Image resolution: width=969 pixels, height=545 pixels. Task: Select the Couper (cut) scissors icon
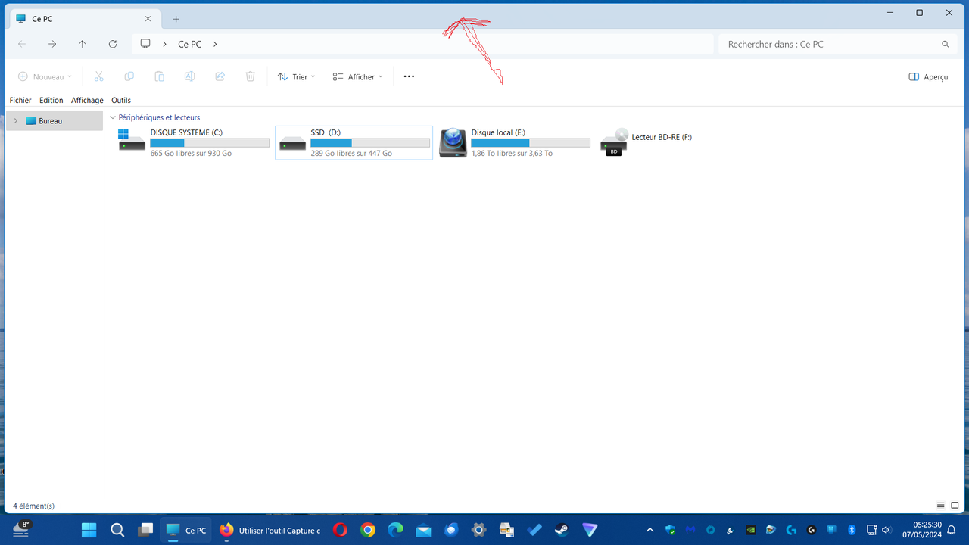coord(98,76)
